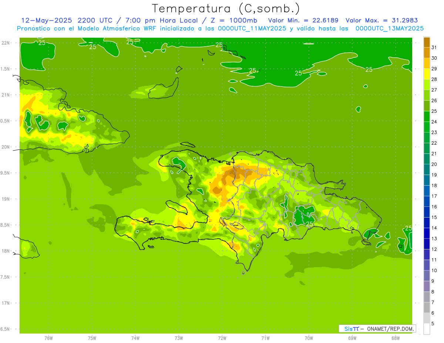Click the yellow legend swatch between 28 and 29
Viewport: 444px width, 343px height.
coord(427,74)
